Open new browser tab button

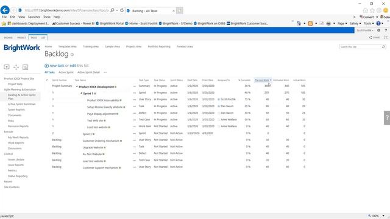pyautogui.click(x=180, y=10)
